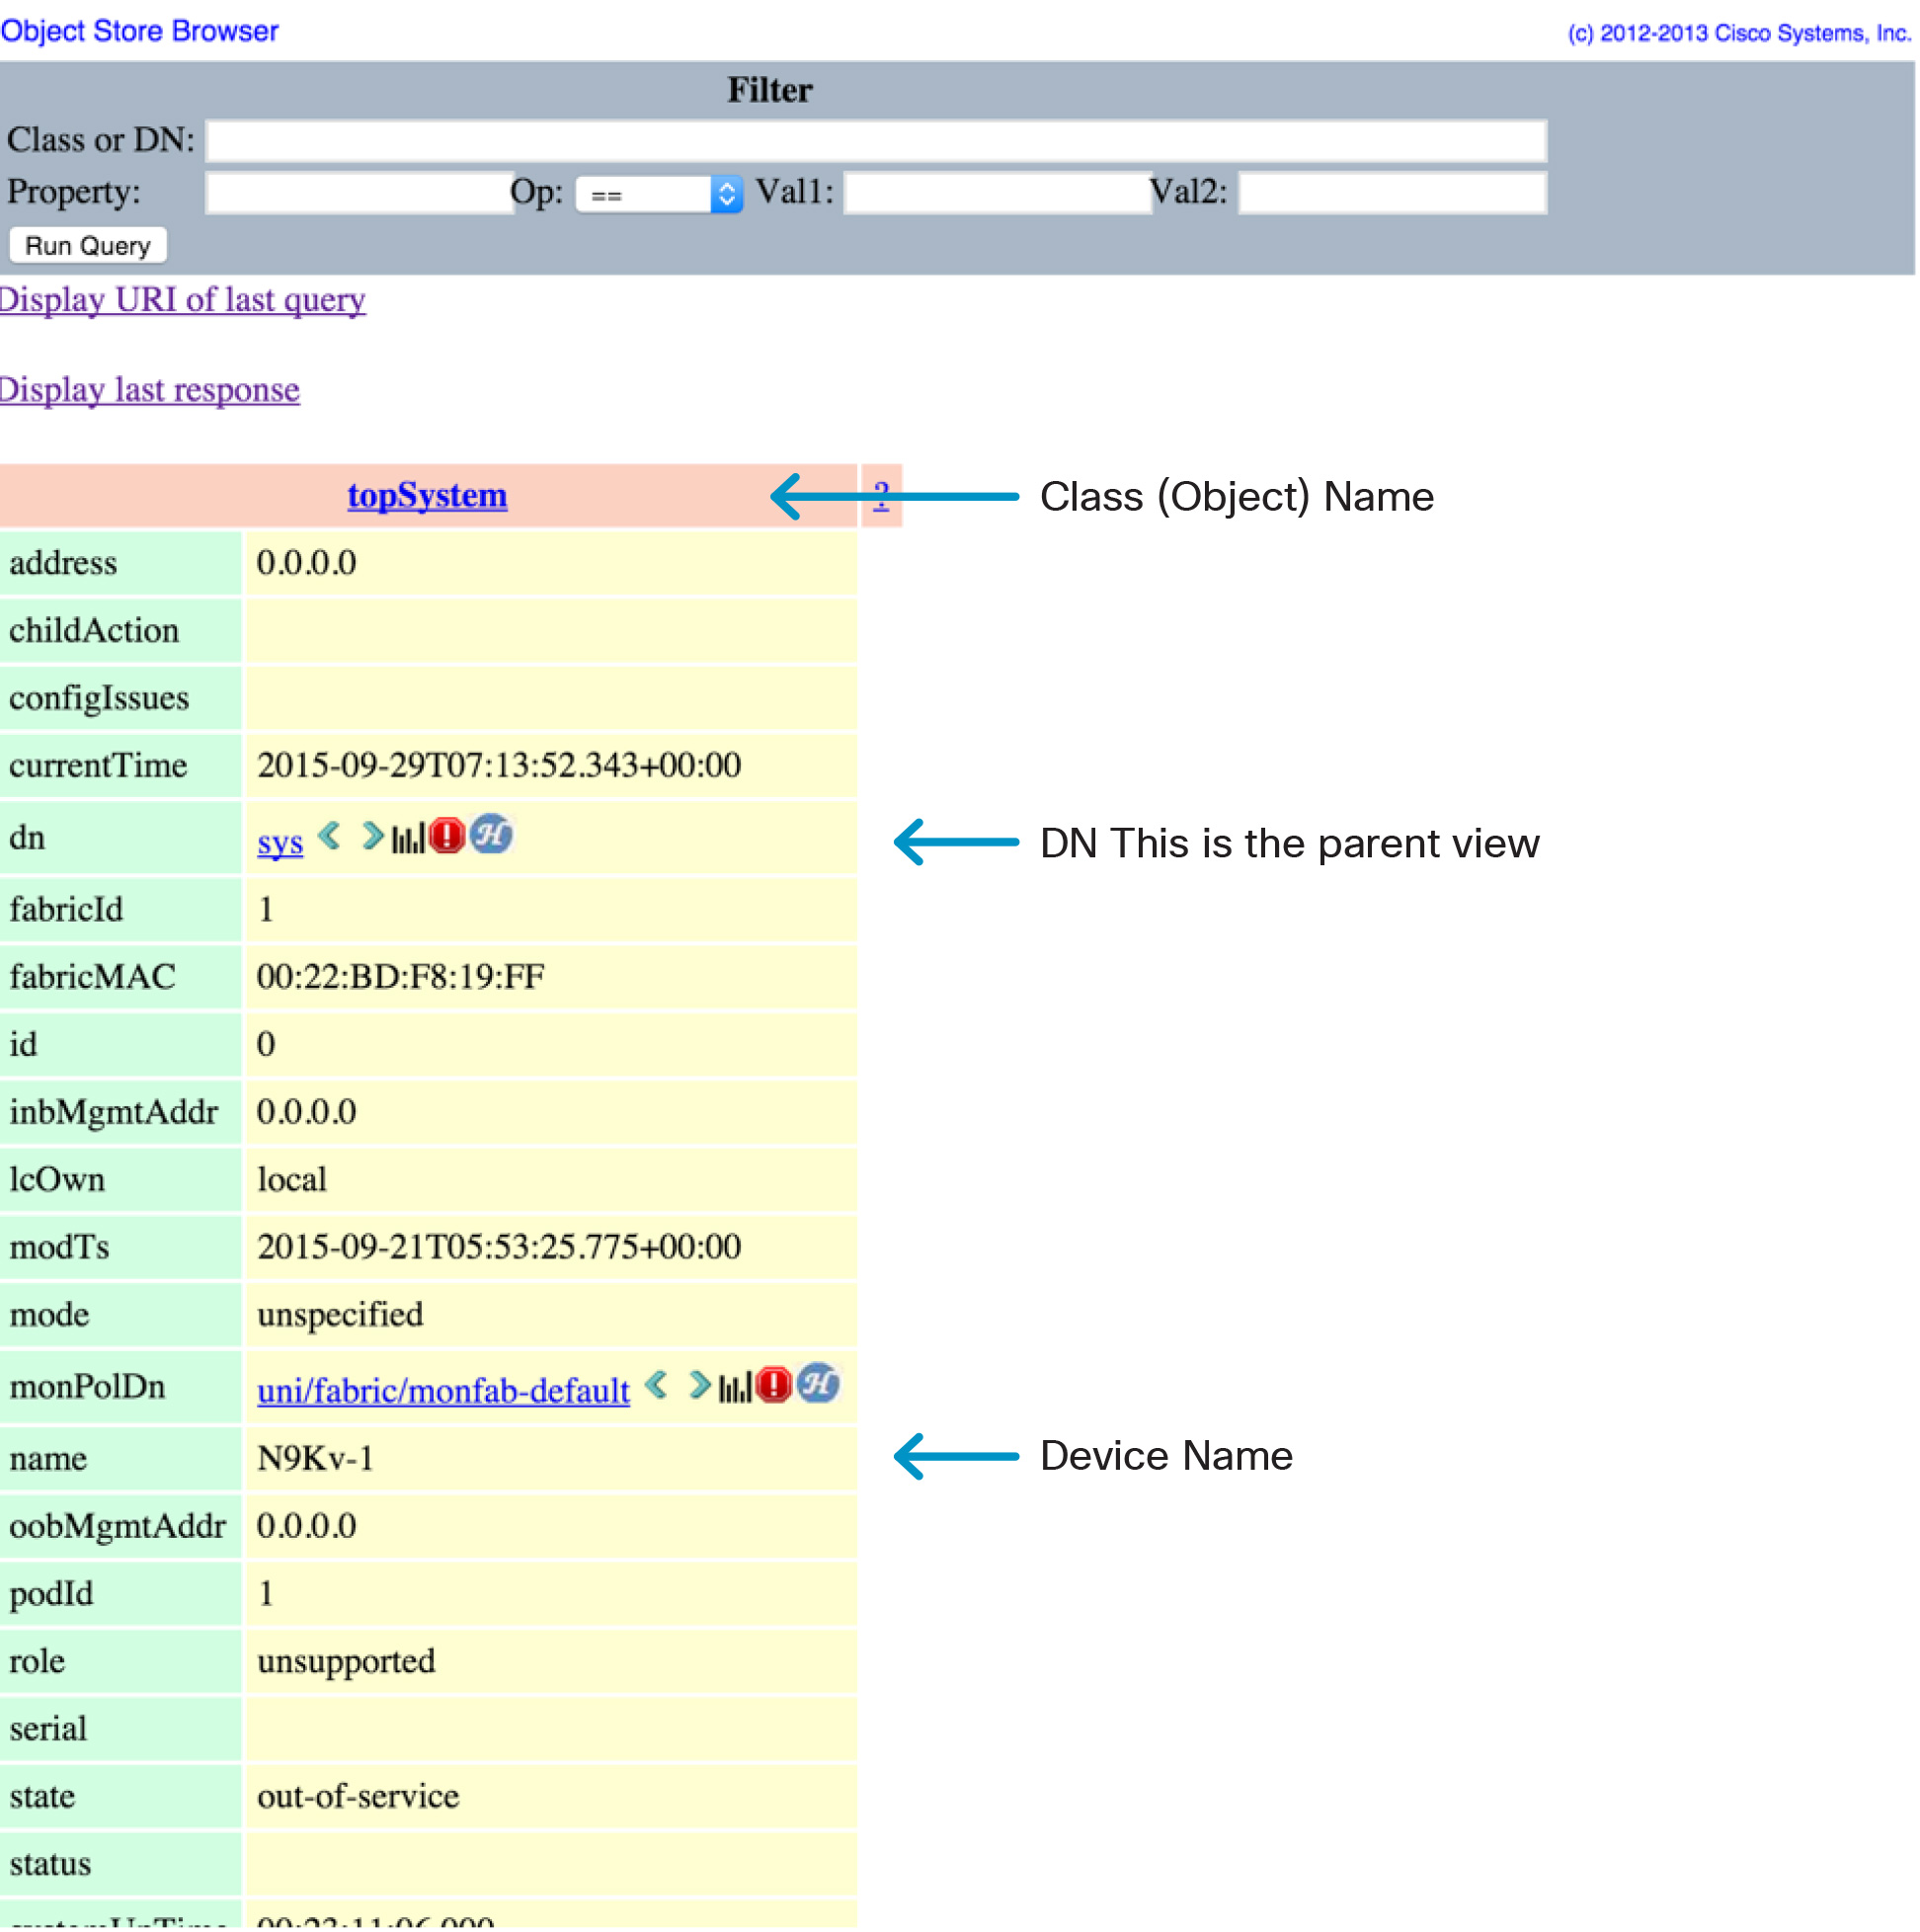The width and height of the screenshot is (1920, 1932).
Task: Open stats bar-chart icon for sys
Action: point(407,838)
